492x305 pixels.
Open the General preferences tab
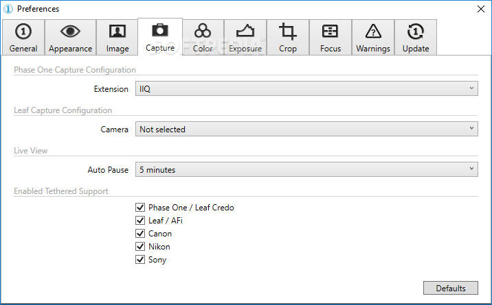pyautogui.click(x=23, y=37)
